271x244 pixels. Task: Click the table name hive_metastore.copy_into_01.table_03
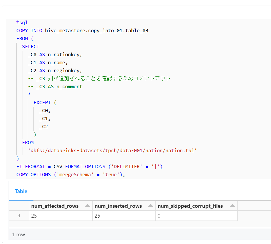click(x=97, y=31)
